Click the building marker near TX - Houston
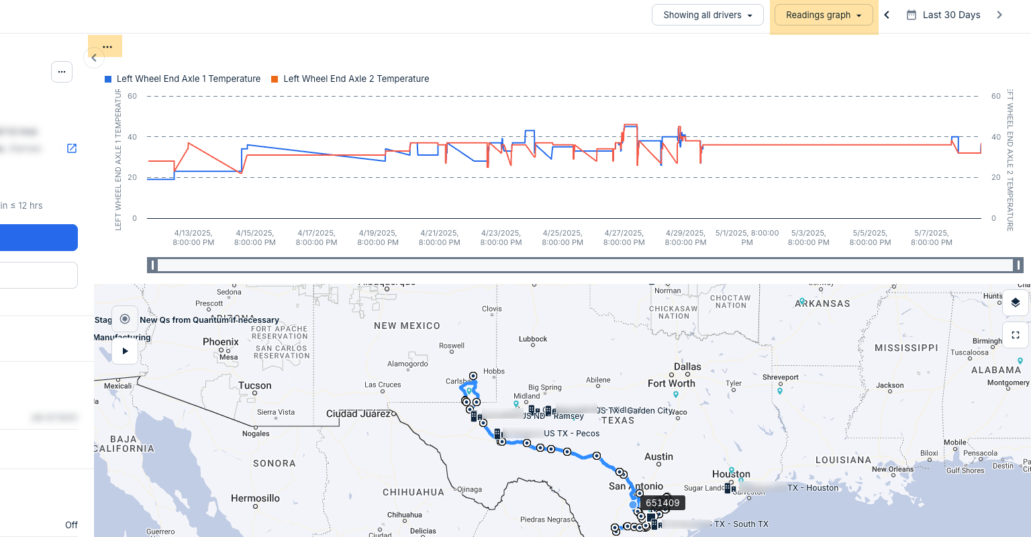The image size is (1031, 537). (728, 488)
